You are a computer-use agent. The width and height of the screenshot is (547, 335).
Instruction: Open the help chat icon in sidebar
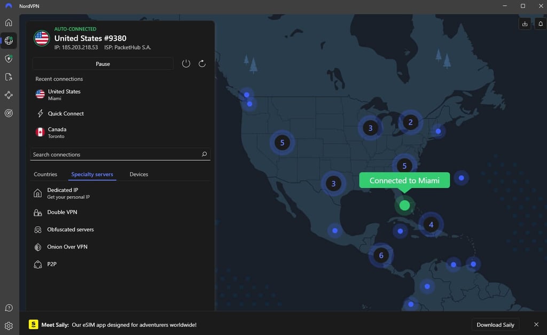pyautogui.click(x=9, y=308)
